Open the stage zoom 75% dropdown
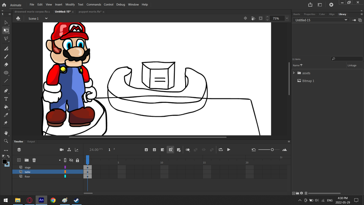The width and height of the screenshot is (364, 205). (x=287, y=18)
